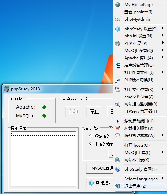Select 退出程序 (Z) to exit

click(140, 186)
